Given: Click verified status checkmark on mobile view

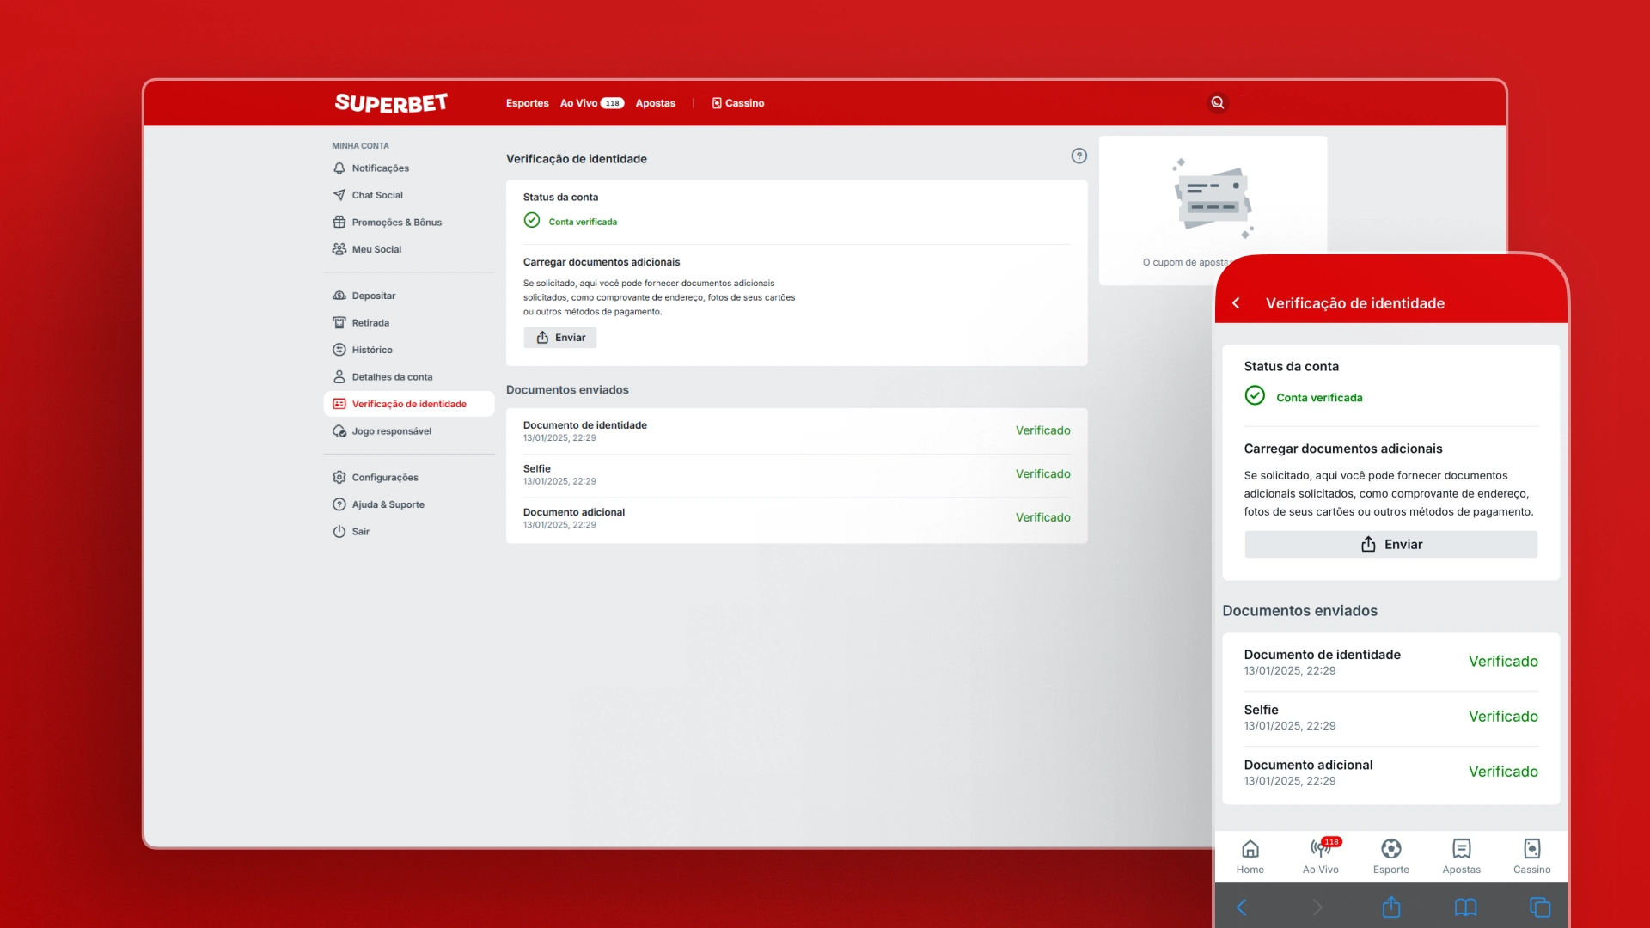Looking at the screenshot, I should click(x=1255, y=397).
